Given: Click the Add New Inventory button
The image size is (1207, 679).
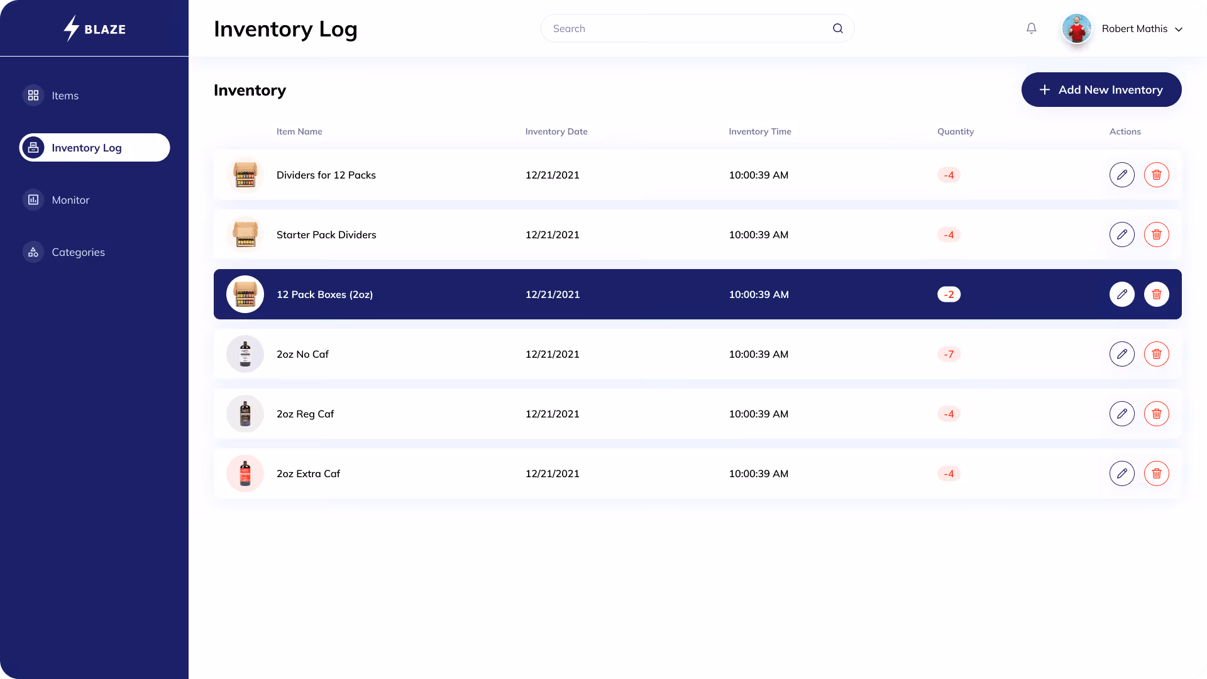Looking at the screenshot, I should point(1101,89).
